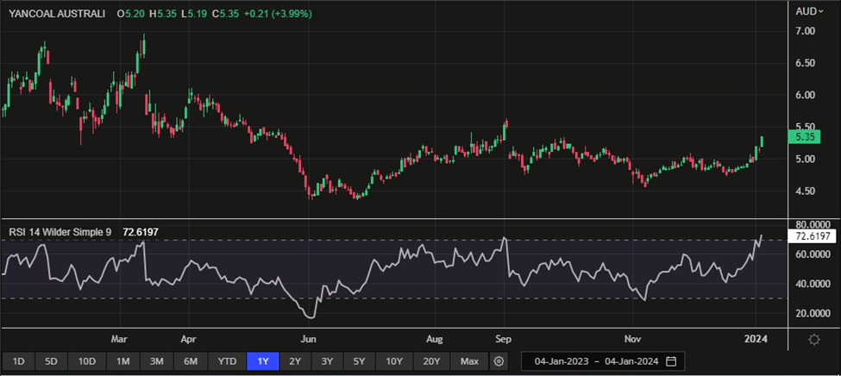Viewport: 841px width, 376px height.
Task: Select the 3M timeframe
Action: click(156, 361)
